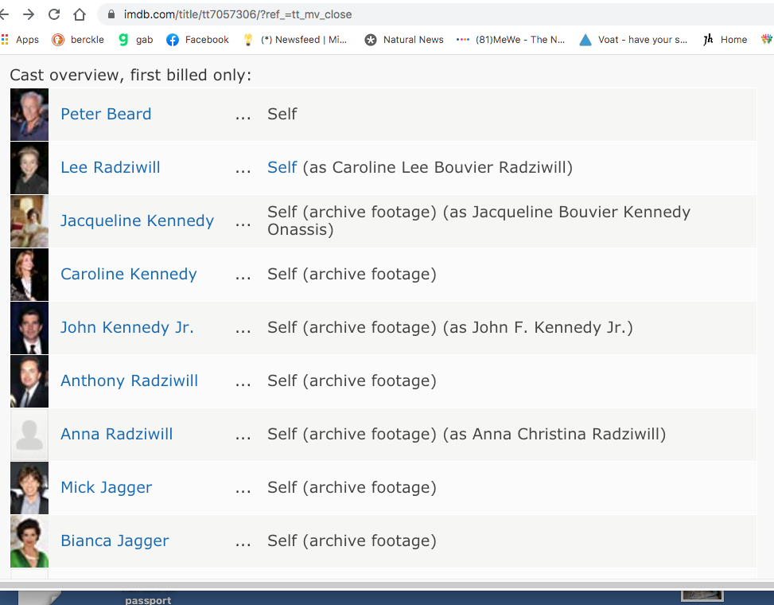Open the berckle bookmark
The width and height of the screenshot is (774, 605).
78,40
